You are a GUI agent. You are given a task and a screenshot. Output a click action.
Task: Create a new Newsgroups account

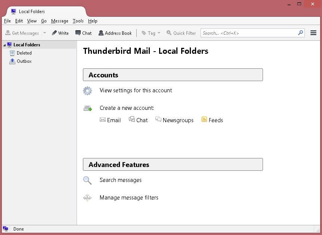(178, 120)
